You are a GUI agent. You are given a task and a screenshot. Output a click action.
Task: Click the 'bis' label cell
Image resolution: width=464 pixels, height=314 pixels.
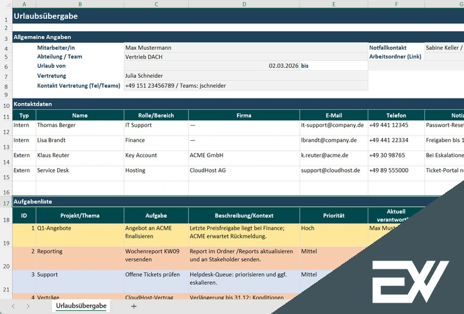334,66
